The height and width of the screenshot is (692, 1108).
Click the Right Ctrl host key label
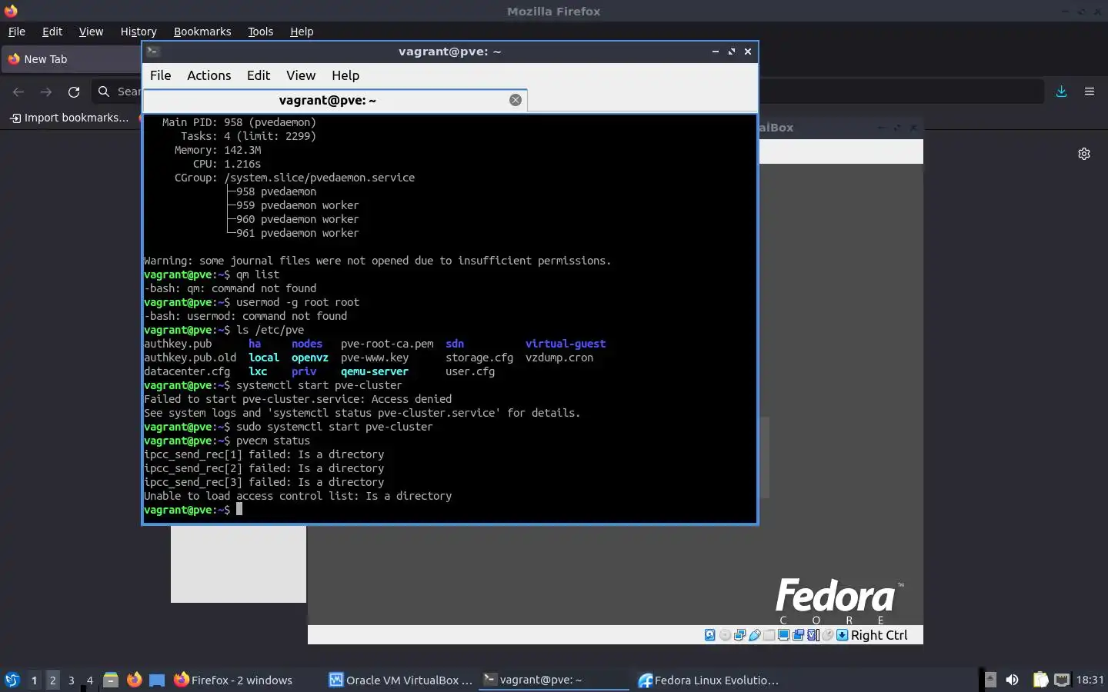(x=879, y=635)
